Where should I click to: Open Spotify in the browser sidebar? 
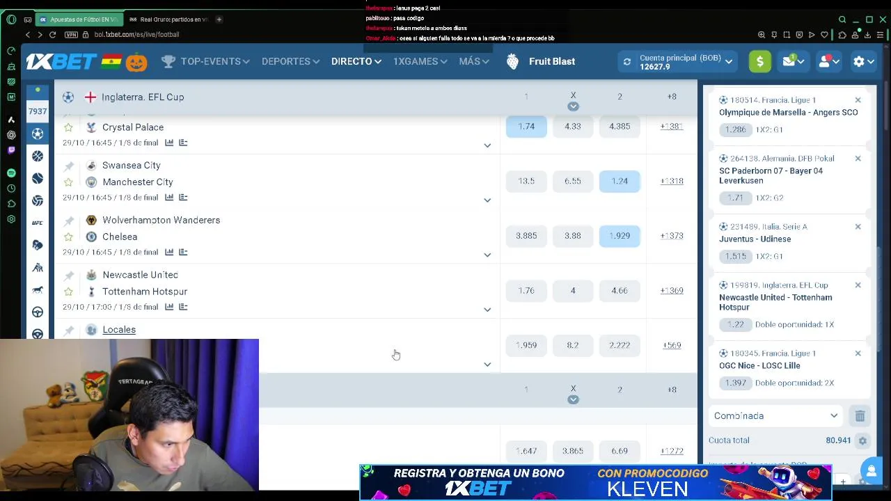tap(11, 172)
